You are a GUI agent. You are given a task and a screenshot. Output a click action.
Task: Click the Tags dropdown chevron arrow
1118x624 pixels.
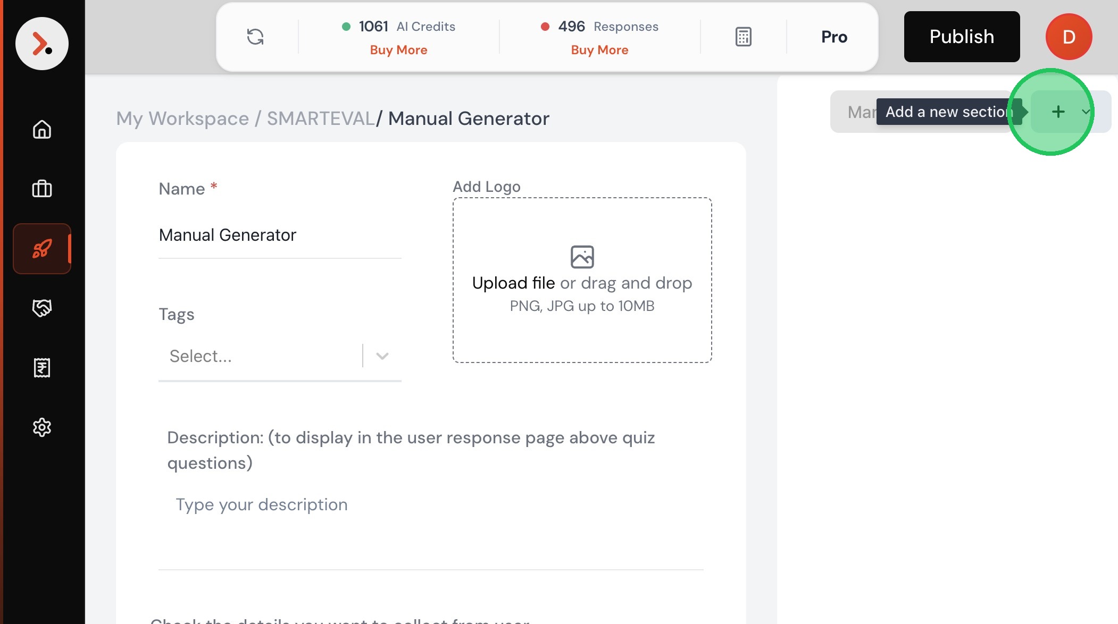382,356
